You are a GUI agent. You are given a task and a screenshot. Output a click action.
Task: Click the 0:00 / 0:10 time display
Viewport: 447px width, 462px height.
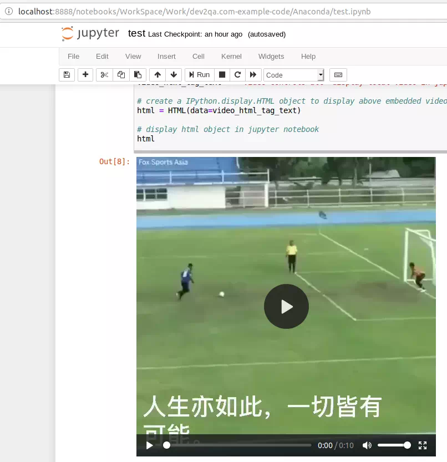pyautogui.click(x=336, y=445)
